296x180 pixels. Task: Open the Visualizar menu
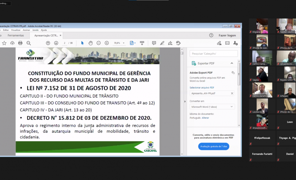click(x=16, y=30)
